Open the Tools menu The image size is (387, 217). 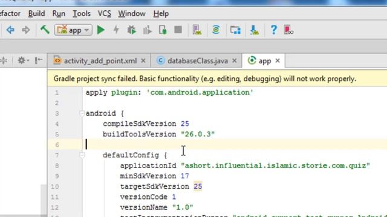[82, 13]
